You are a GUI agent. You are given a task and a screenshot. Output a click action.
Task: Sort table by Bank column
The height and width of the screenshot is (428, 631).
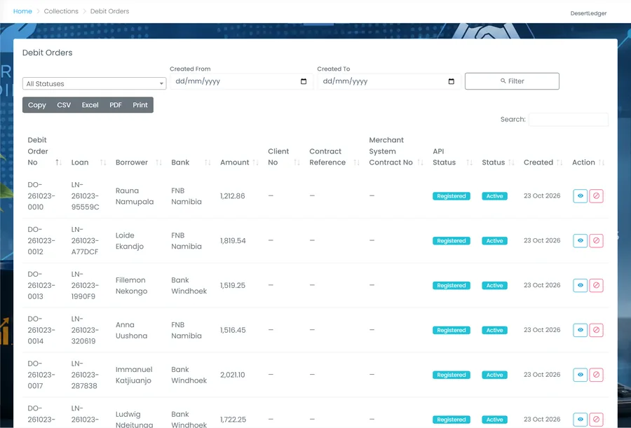tap(208, 163)
